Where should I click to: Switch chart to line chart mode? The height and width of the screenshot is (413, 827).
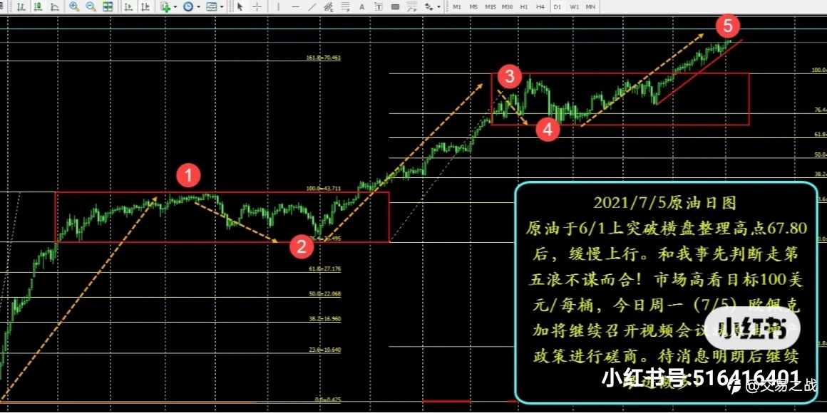54,7
